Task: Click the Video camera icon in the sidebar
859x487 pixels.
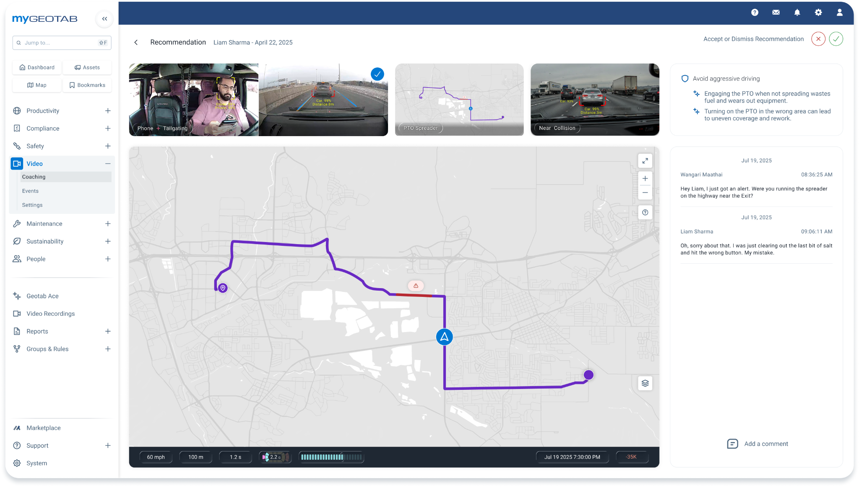Action: click(x=17, y=164)
